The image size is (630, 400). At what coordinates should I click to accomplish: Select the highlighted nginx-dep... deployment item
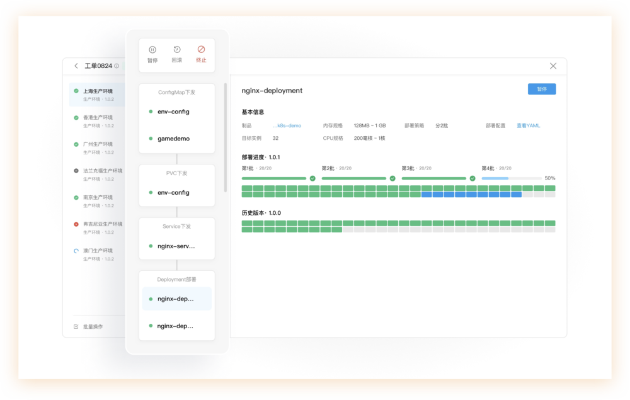pos(177,299)
